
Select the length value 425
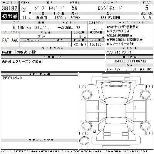click(x=117, y=69)
